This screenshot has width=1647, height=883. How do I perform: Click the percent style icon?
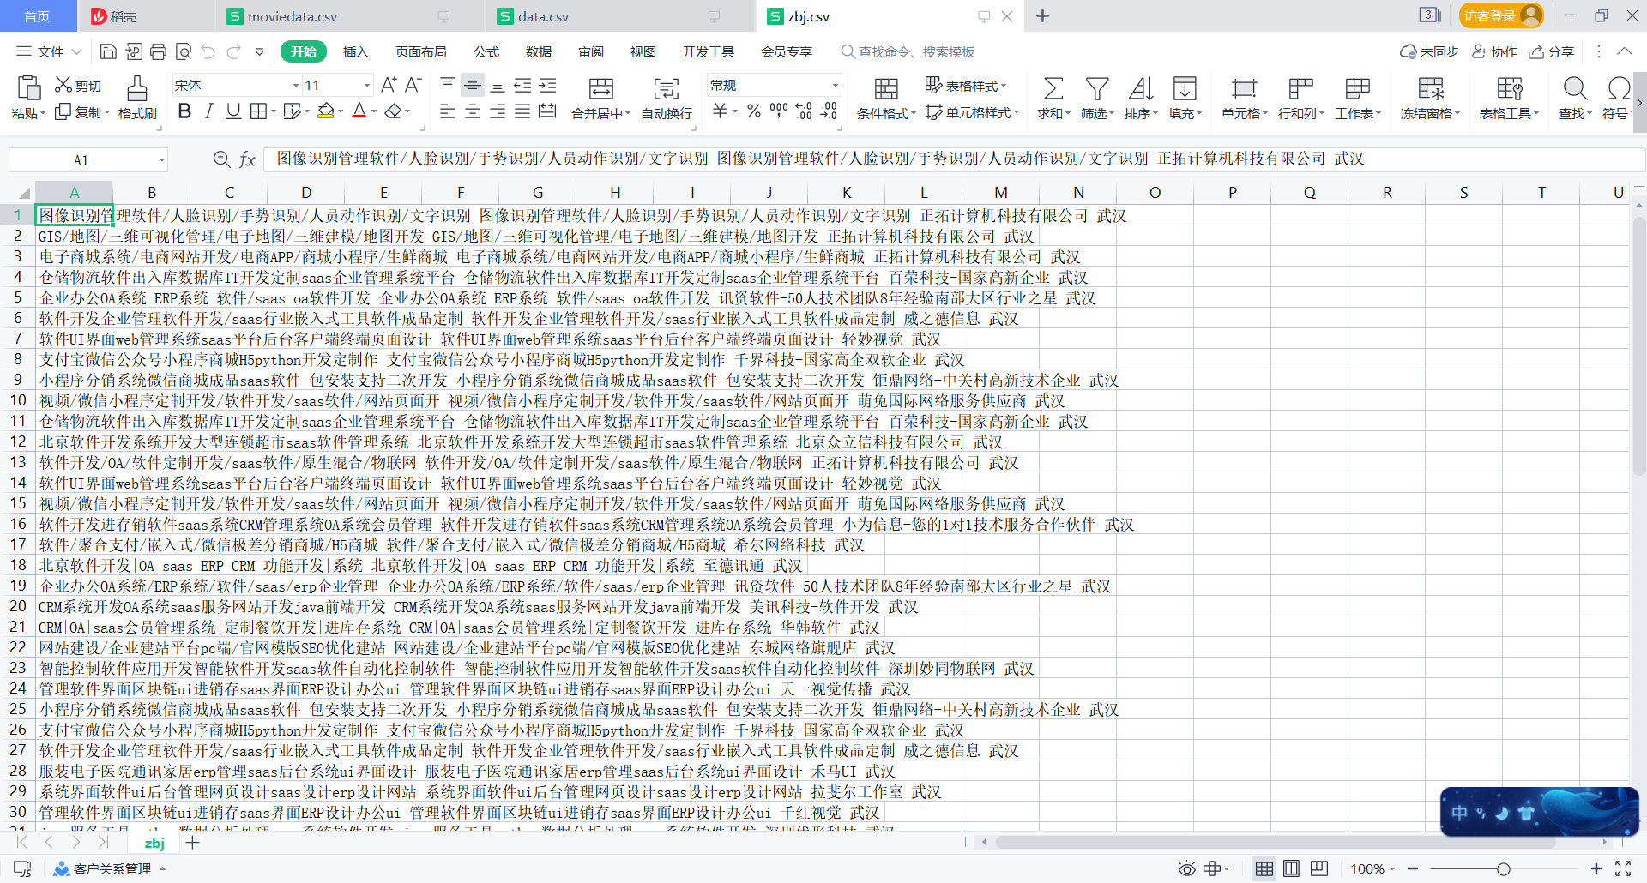coord(753,111)
